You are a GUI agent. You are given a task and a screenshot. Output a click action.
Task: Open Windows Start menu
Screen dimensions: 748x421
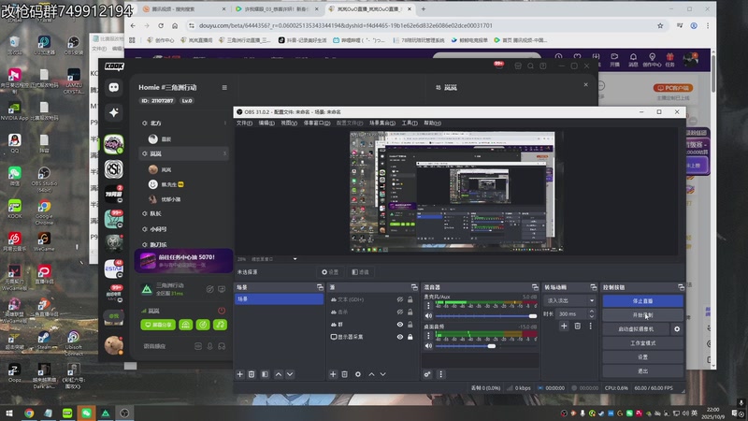(x=8, y=414)
